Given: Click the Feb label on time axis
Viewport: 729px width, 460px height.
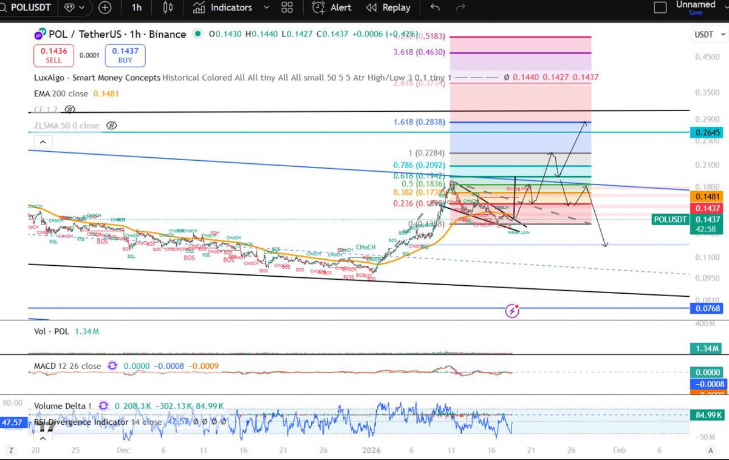Looking at the screenshot, I should click(x=618, y=450).
